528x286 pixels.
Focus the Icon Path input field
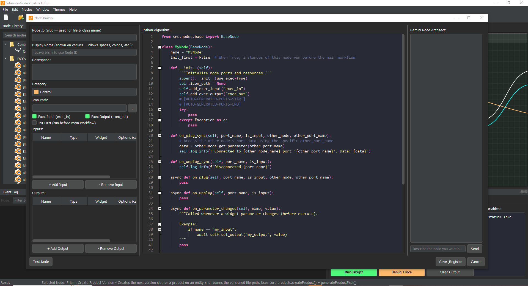[x=79, y=108]
